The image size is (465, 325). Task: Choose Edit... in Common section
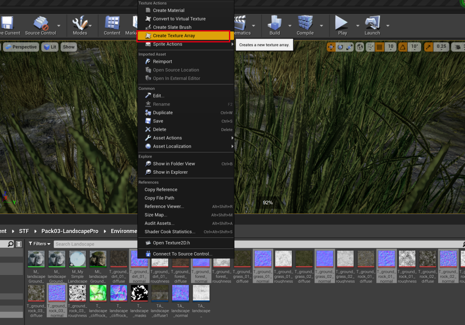[186, 96]
